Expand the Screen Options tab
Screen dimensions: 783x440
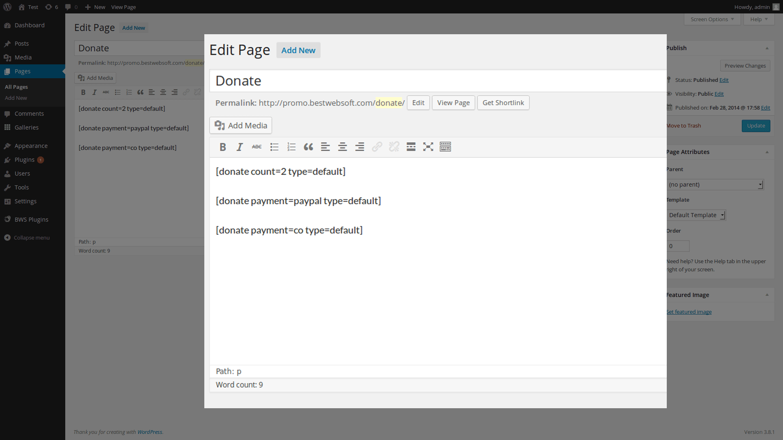pos(712,19)
